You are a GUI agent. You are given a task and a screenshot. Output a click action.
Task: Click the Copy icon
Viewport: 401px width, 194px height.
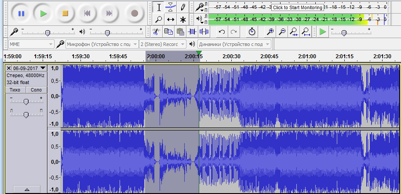pyautogui.click(x=168, y=32)
